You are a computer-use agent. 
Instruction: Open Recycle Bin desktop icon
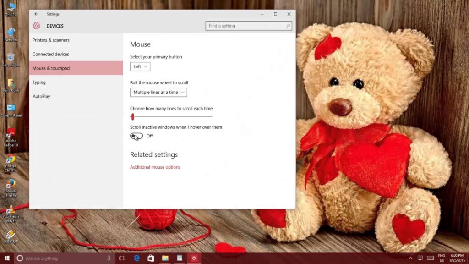point(11,60)
